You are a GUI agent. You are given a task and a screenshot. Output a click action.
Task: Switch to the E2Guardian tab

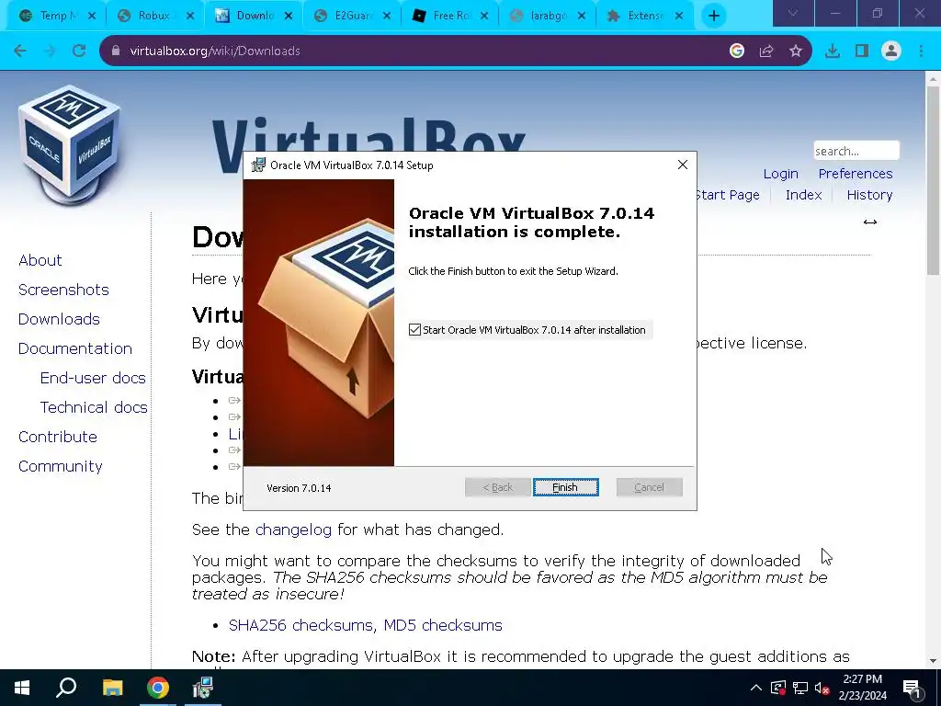(346, 16)
